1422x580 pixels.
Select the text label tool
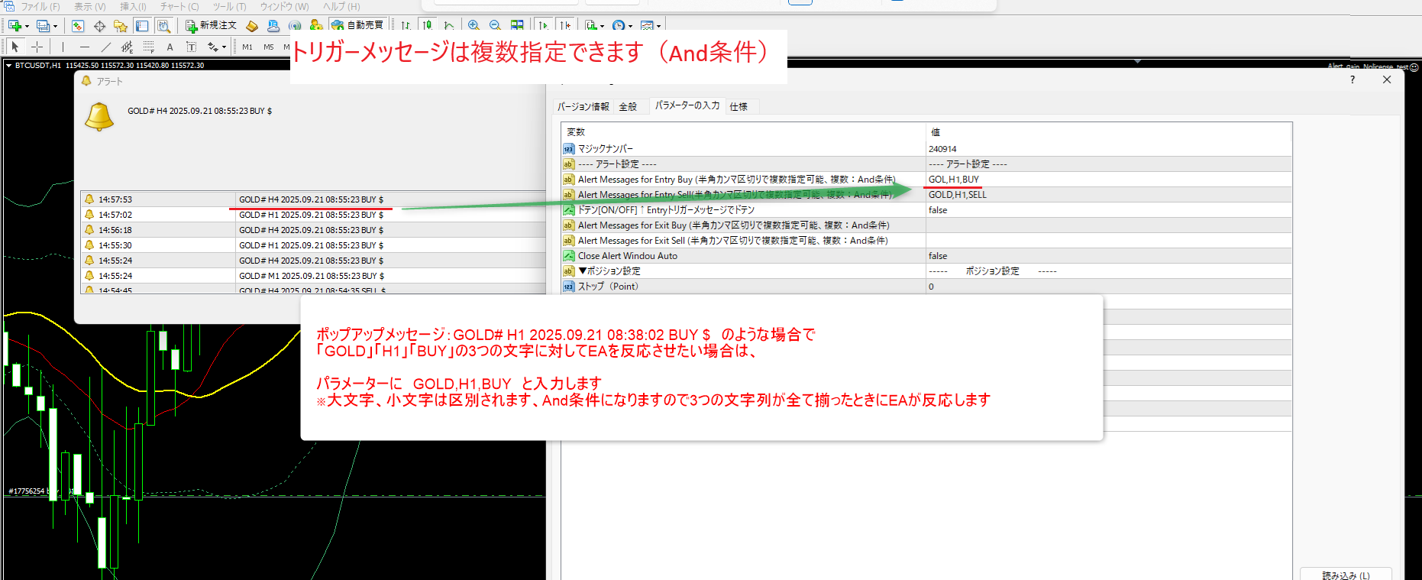pos(191,47)
